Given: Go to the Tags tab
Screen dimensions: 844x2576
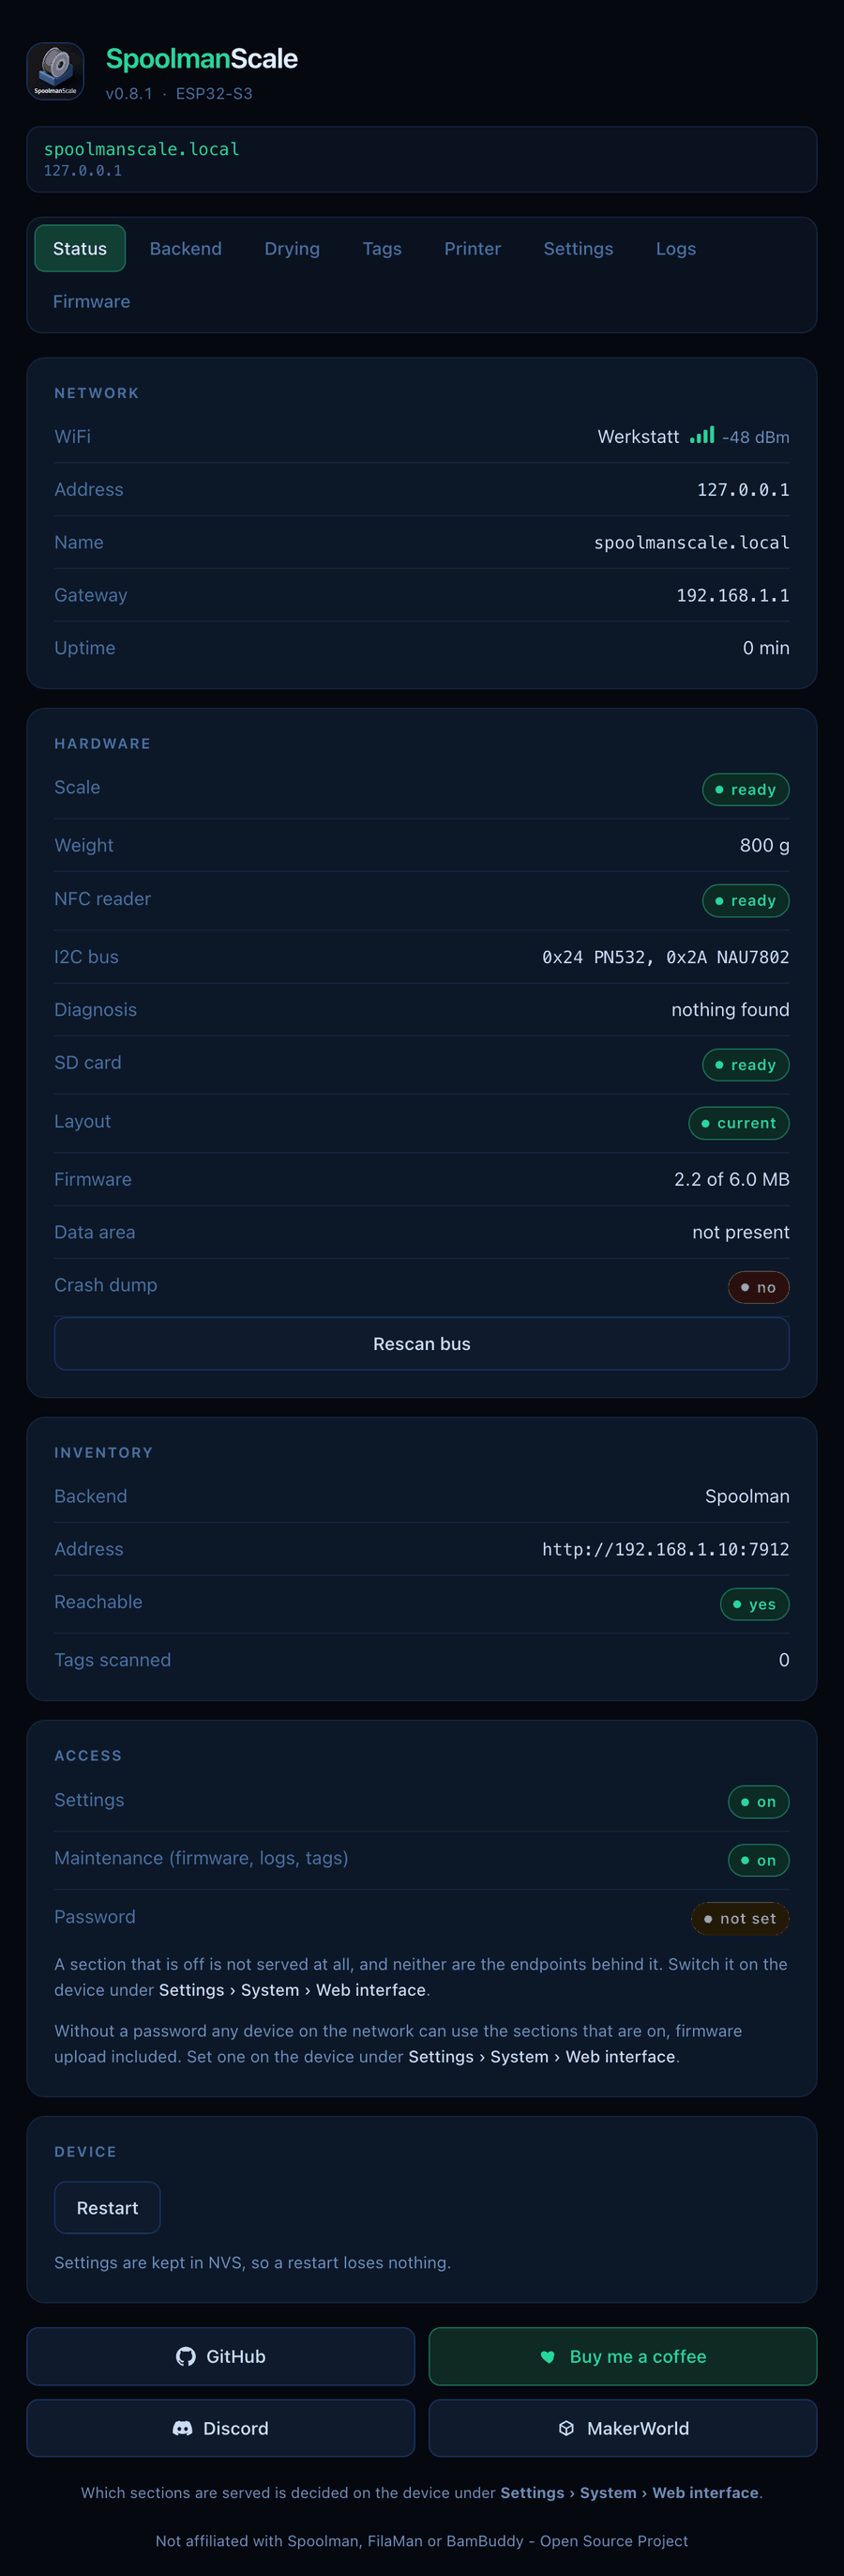Looking at the screenshot, I should point(382,248).
